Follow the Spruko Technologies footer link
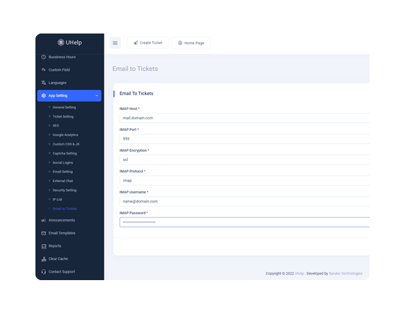 346,274
